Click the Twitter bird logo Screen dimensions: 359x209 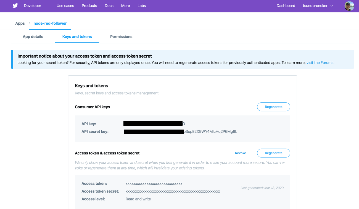[15, 6]
